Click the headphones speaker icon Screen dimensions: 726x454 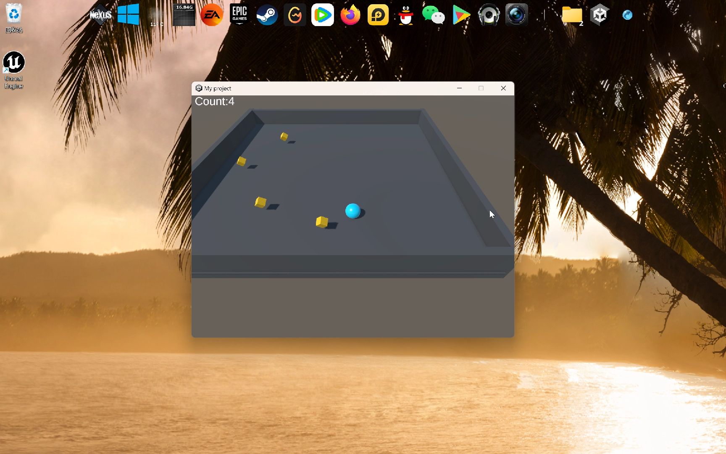point(489,15)
